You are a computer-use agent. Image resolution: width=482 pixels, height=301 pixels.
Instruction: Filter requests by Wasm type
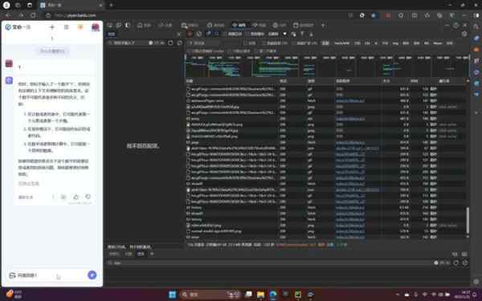(x=438, y=43)
